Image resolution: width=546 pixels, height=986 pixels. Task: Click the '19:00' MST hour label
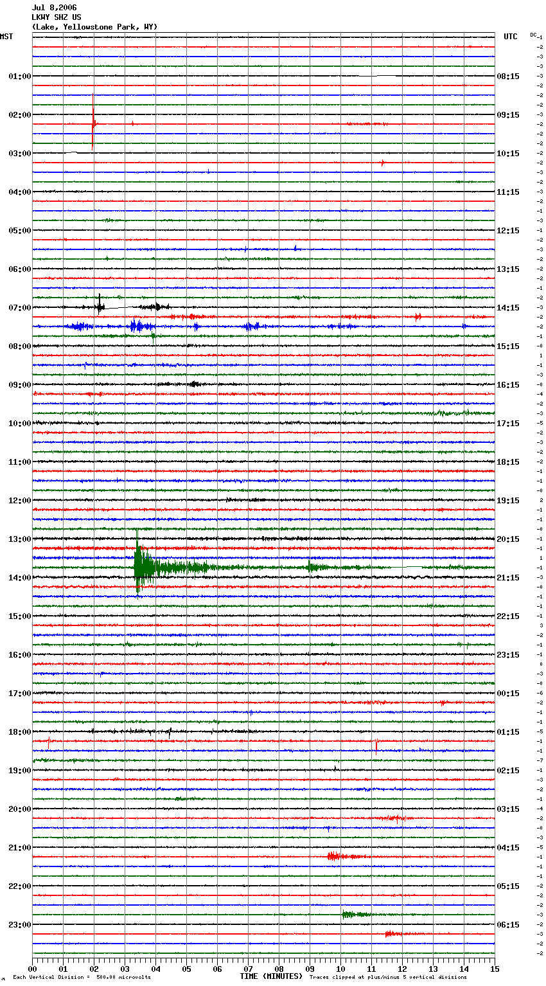(19, 771)
